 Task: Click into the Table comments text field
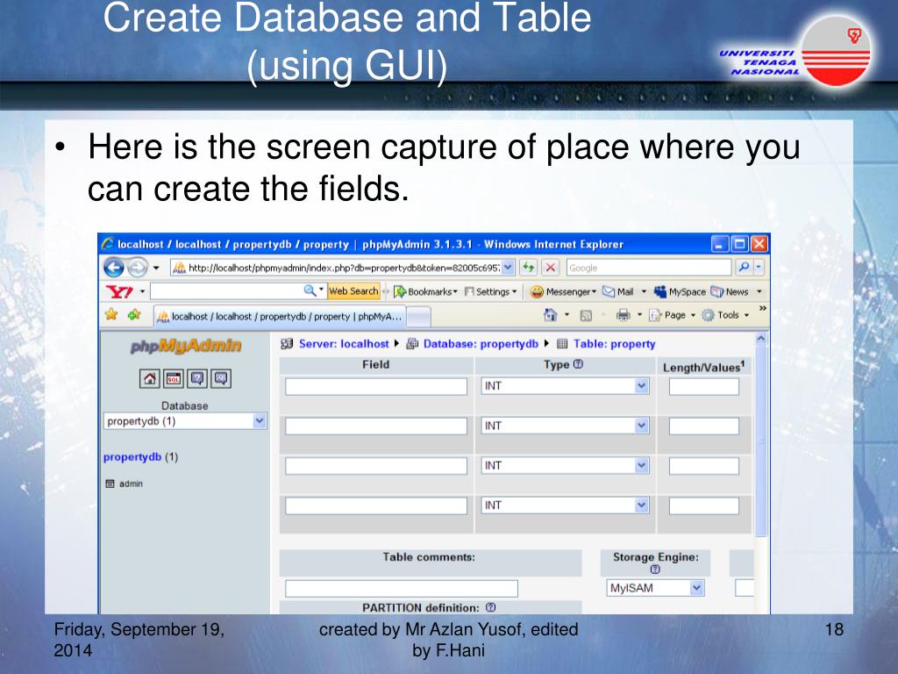click(401, 588)
